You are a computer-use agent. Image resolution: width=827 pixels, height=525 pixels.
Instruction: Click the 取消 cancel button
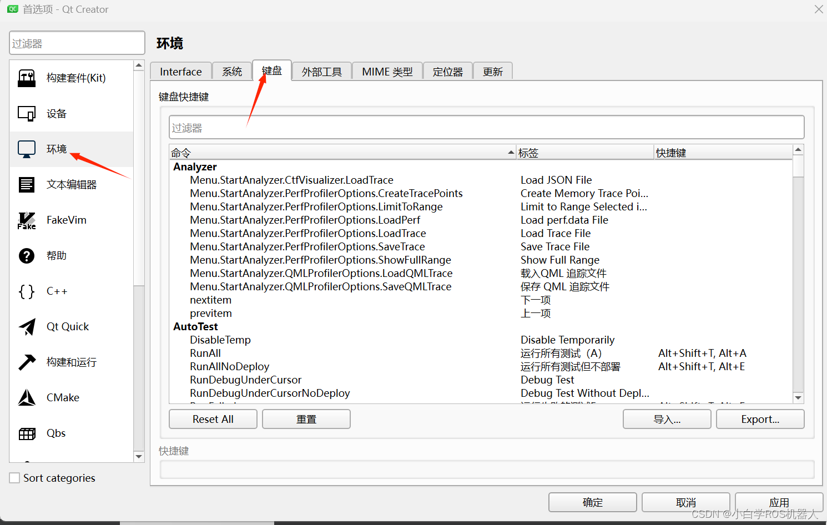(686, 502)
